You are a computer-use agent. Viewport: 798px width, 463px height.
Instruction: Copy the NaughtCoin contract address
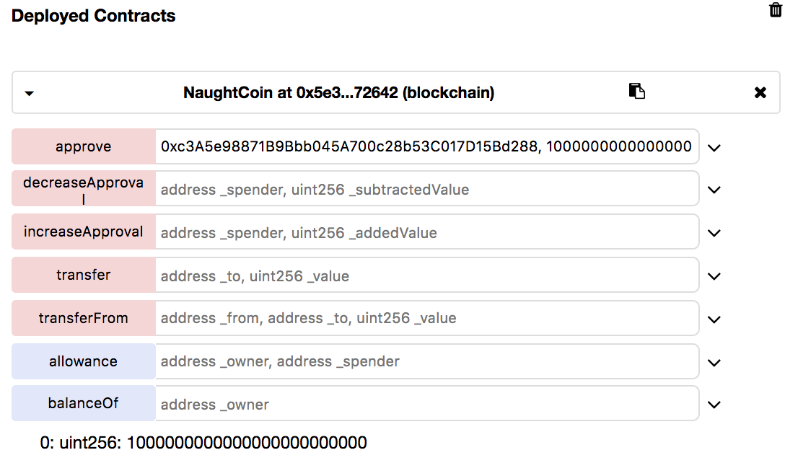pos(636,92)
